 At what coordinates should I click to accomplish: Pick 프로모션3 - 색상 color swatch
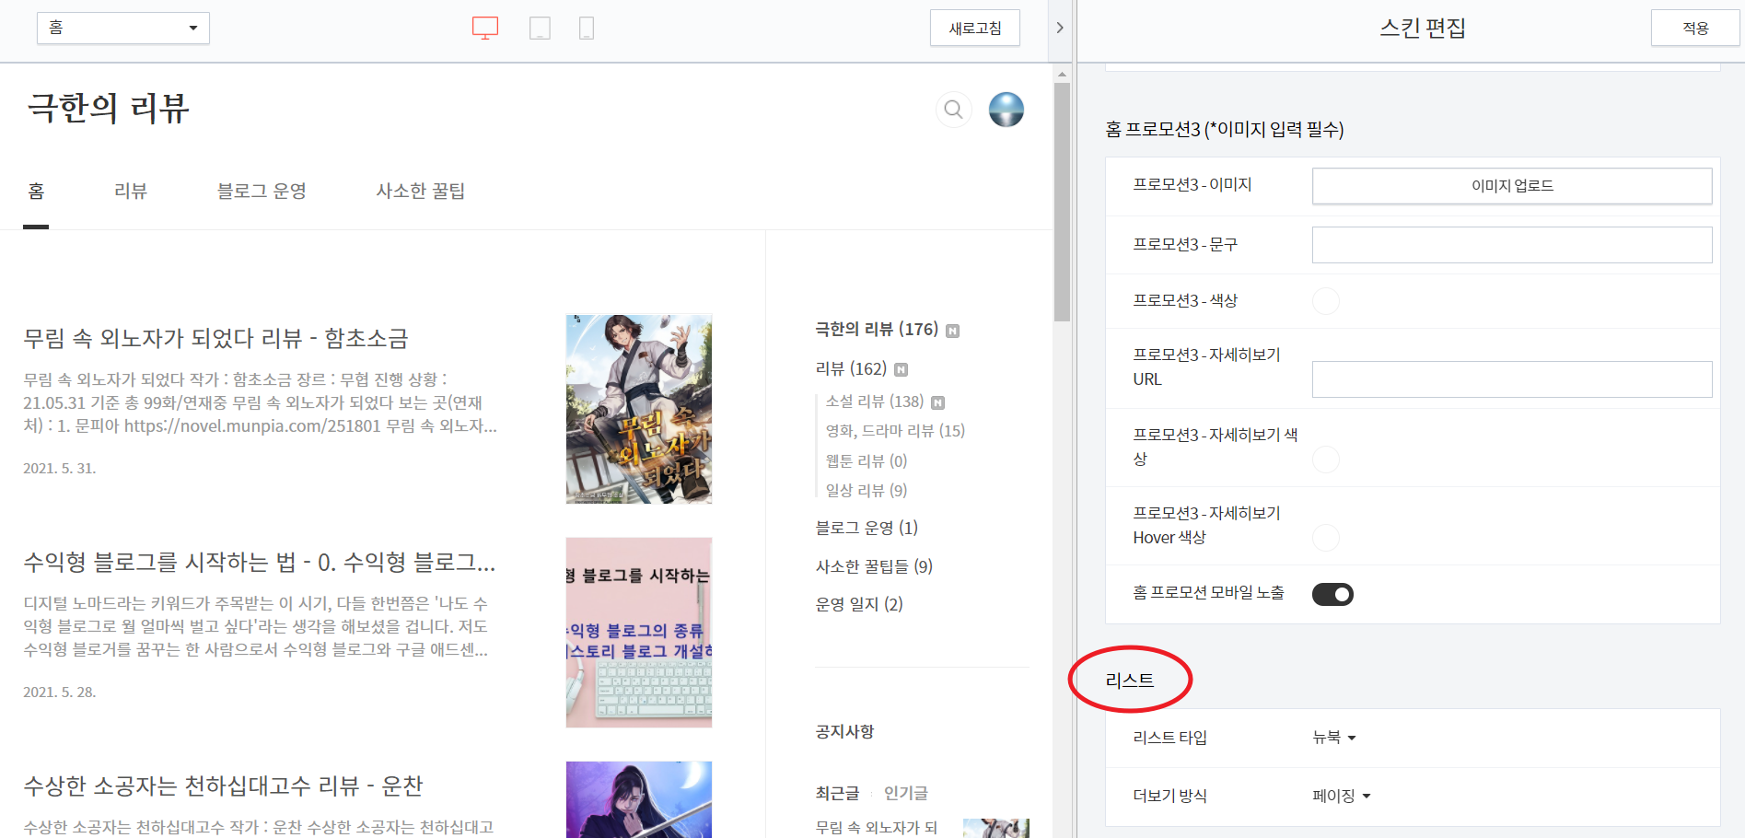click(x=1325, y=301)
